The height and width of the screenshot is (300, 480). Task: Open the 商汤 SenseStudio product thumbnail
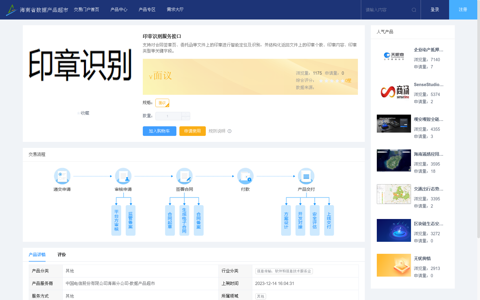click(394, 91)
